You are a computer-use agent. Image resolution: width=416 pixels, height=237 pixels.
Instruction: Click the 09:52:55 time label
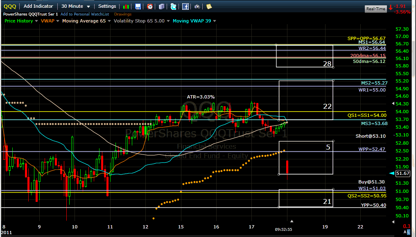coord(283,230)
